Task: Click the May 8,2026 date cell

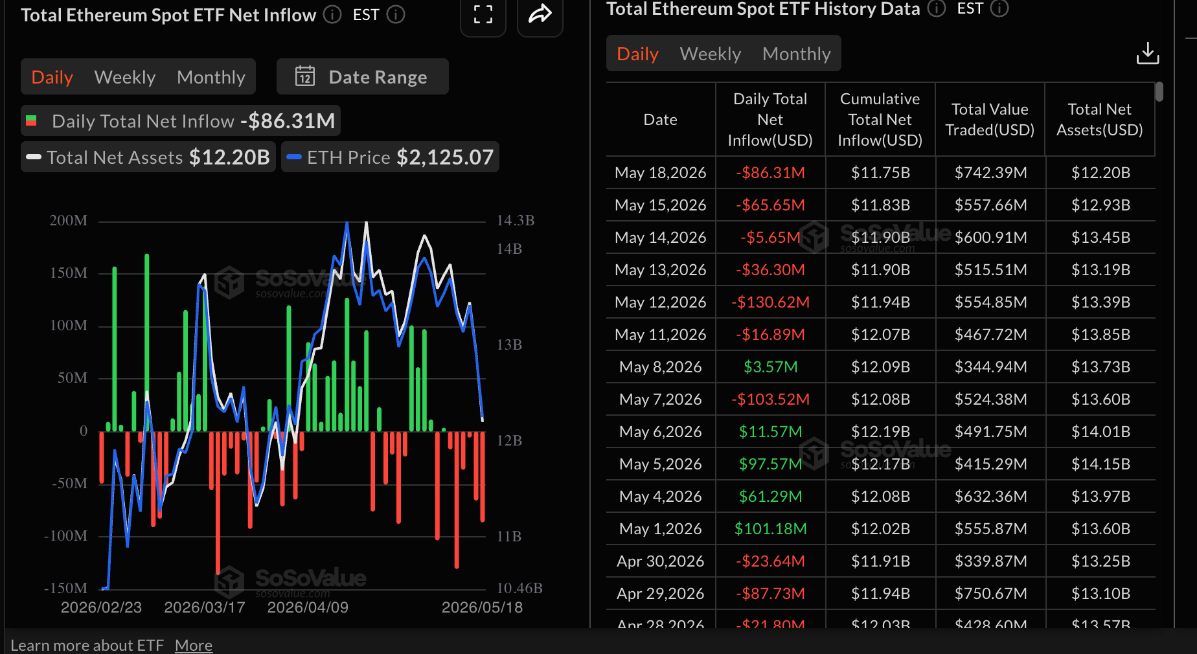Action: [x=661, y=366]
